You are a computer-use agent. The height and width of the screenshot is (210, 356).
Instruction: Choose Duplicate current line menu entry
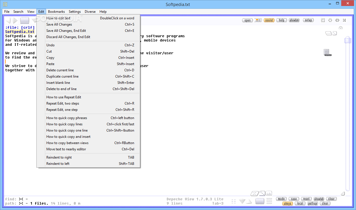[x=88, y=76]
